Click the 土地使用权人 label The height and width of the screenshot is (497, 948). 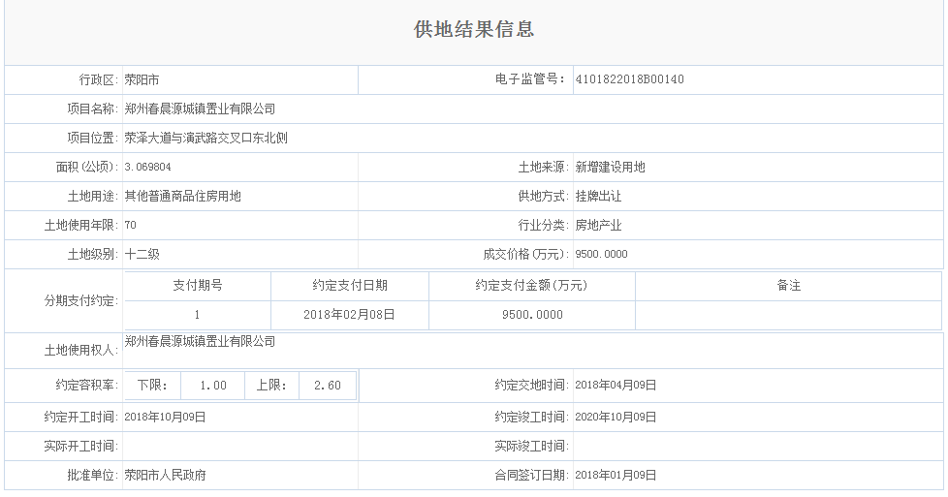[80, 350]
